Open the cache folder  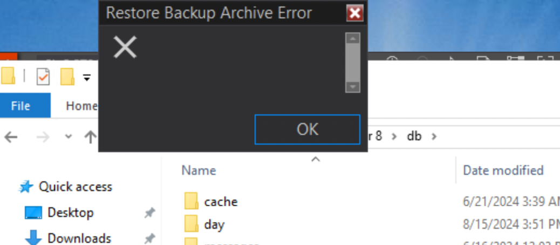[221, 202]
